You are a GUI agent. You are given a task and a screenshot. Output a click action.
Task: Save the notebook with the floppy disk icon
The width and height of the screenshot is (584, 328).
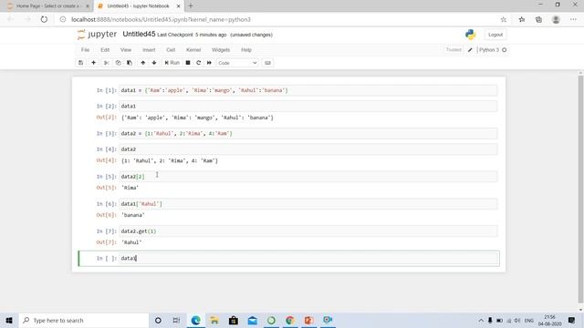click(81, 63)
